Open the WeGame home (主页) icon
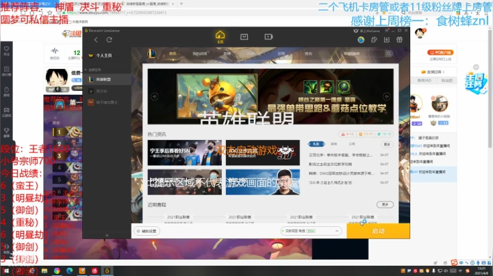Viewport: 493px width, 276px height. pos(220,37)
